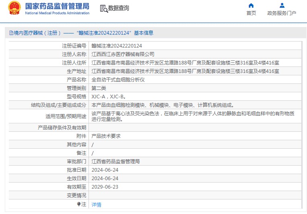Open 政务服务门户 portal link
Screen dimensions: 307x214
[x=282, y=13]
